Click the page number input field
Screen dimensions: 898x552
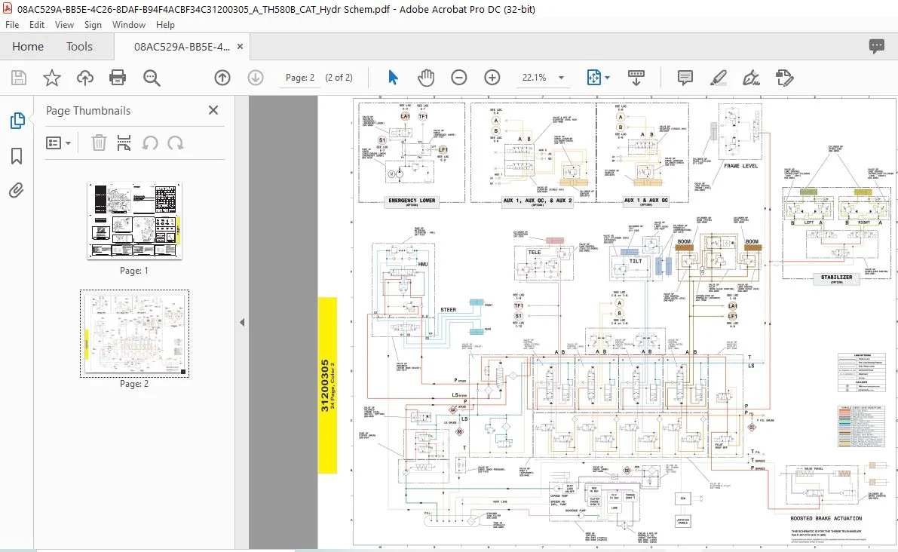pyautogui.click(x=300, y=78)
